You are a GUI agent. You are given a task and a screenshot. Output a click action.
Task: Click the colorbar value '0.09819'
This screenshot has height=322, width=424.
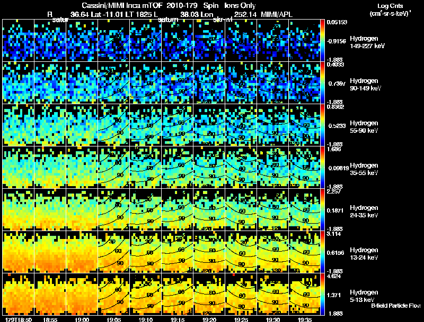[339, 168]
